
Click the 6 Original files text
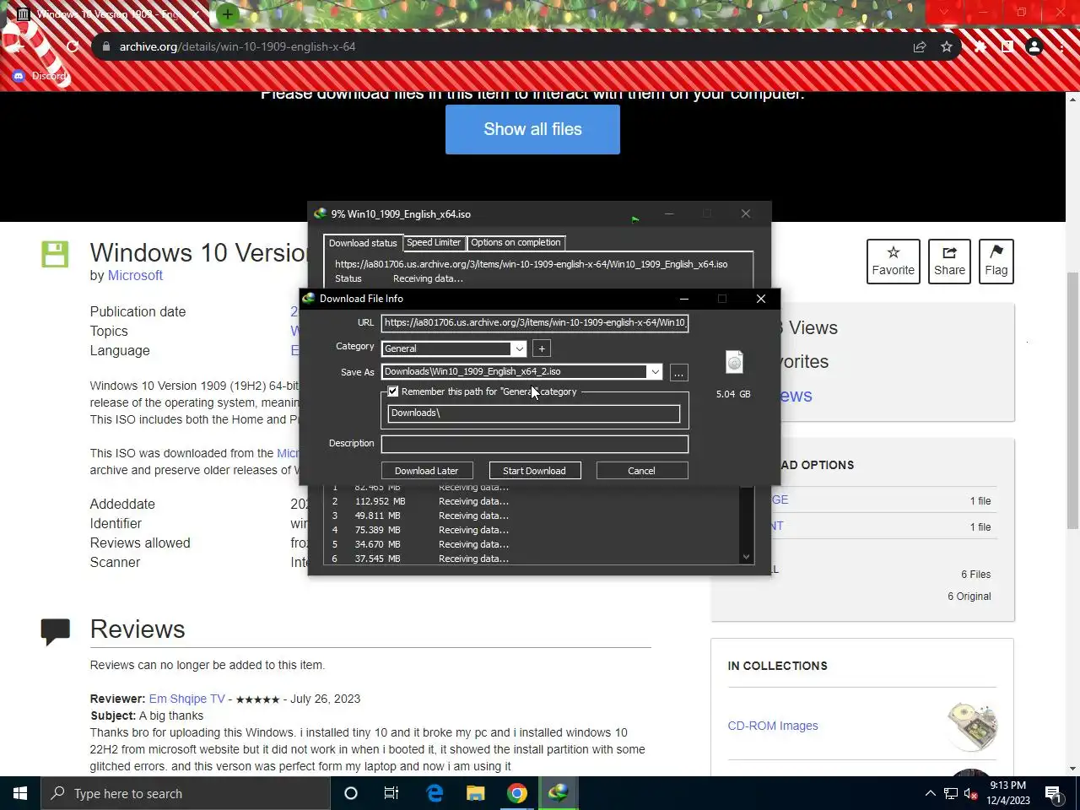tap(969, 597)
